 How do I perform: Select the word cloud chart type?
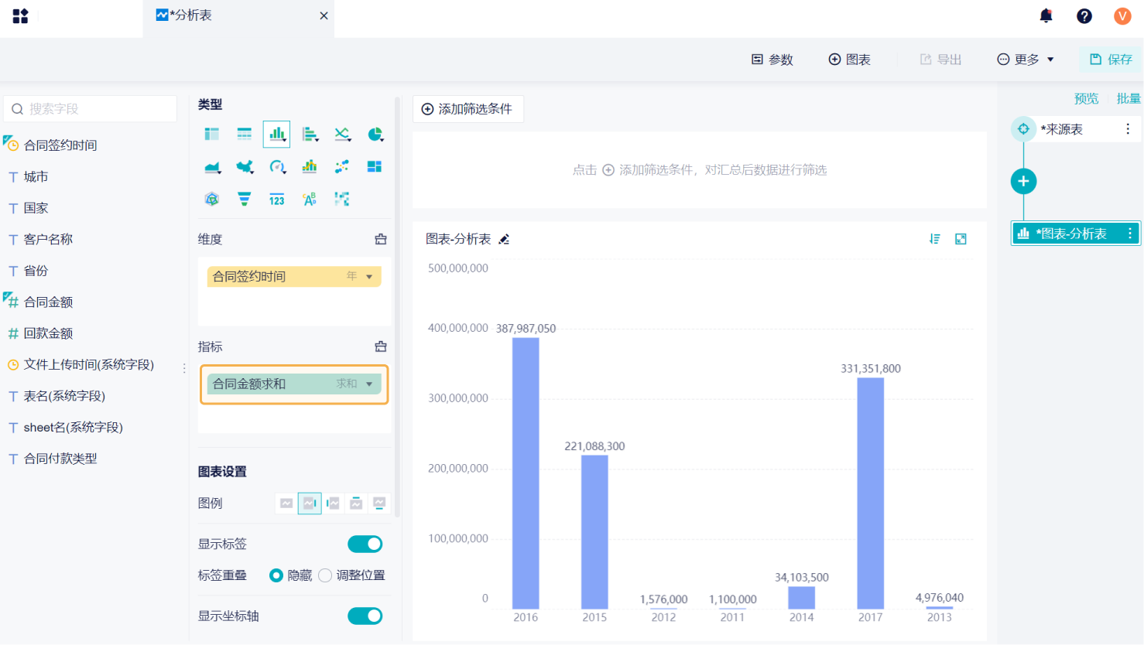pyautogui.click(x=310, y=200)
